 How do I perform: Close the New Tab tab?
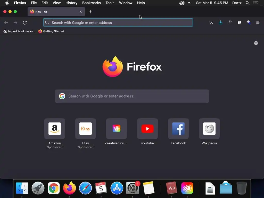pos(81,12)
